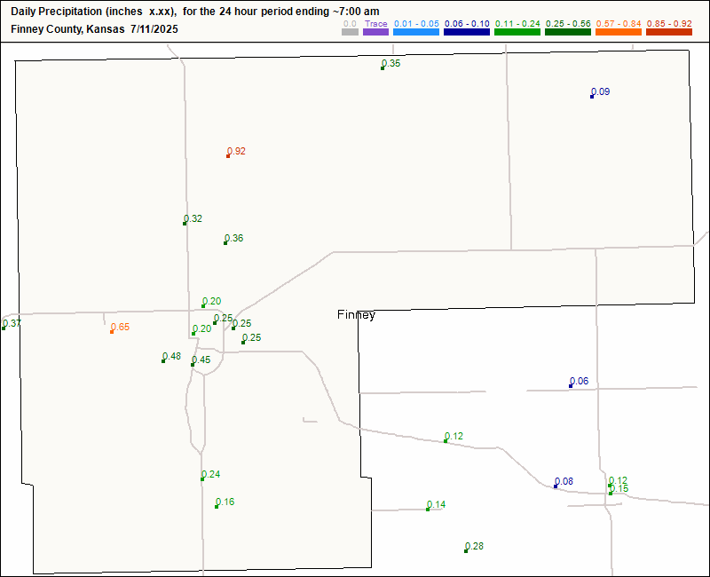Click the 0.15 station reading
Viewport: 710px width, 577px height.
[x=619, y=489]
